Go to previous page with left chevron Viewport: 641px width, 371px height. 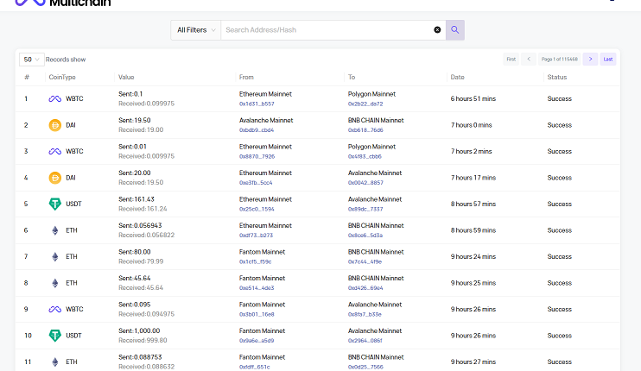[x=529, y=59]
